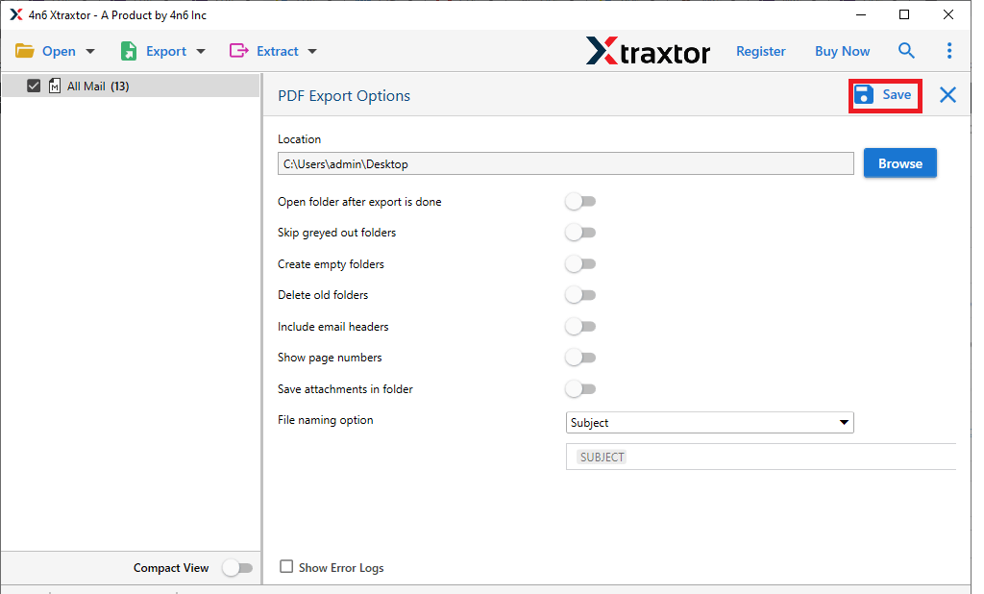Open the File naming option dropdown
984x594 pixels.
tap(843, 422)
